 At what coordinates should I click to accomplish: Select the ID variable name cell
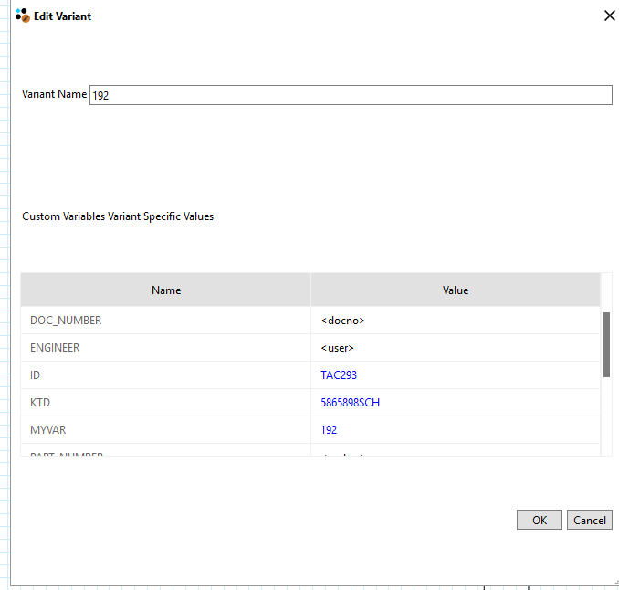pyautogui.click(x=166, y=375)
